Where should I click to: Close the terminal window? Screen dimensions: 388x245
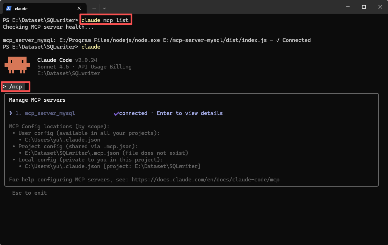380,7
